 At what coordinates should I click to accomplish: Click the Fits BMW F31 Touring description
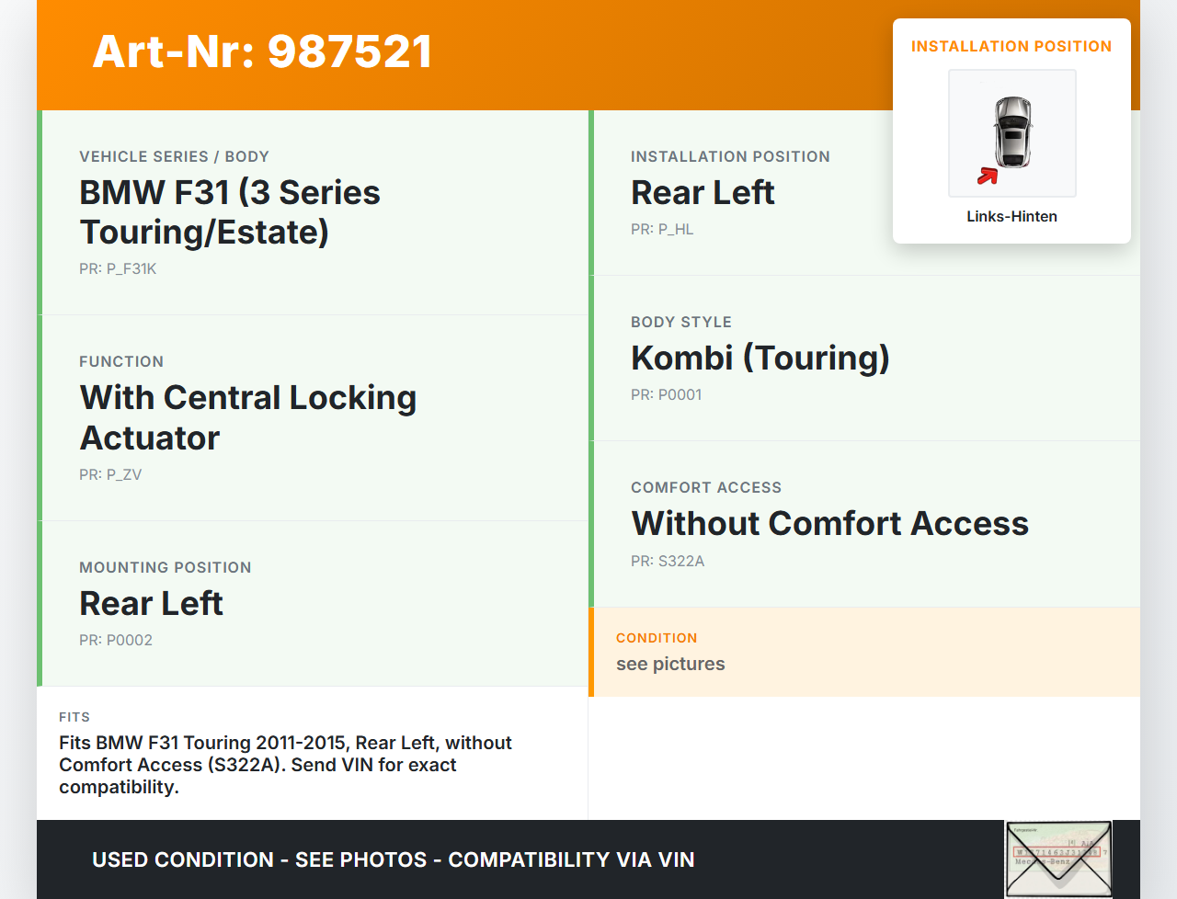pos(285,765)
